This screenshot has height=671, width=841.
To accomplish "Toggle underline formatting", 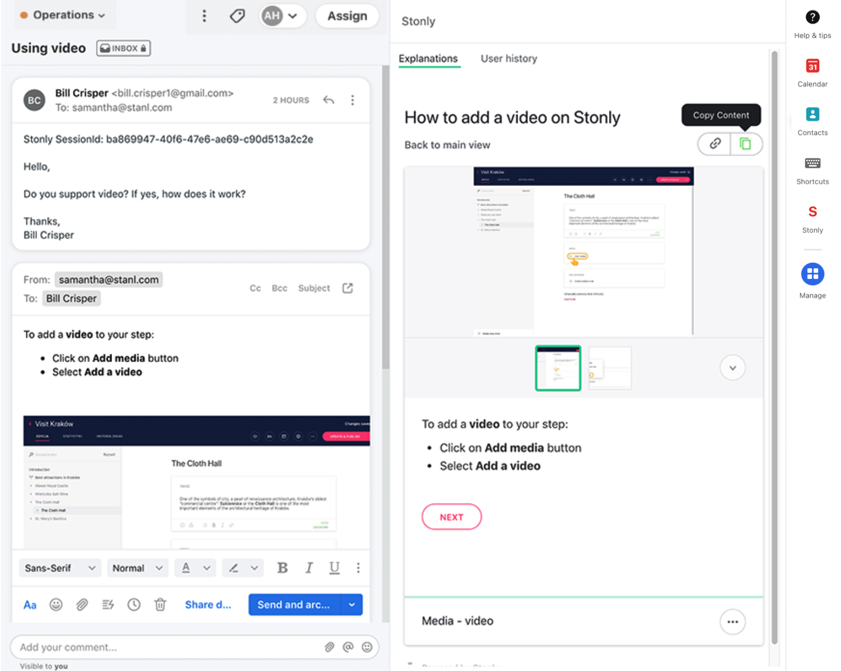I will click(x=334, y=567).
